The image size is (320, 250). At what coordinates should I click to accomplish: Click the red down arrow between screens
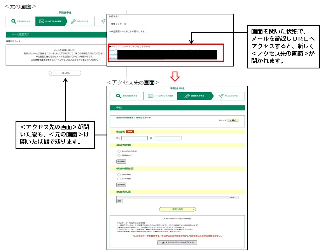[x=175, y=76]
